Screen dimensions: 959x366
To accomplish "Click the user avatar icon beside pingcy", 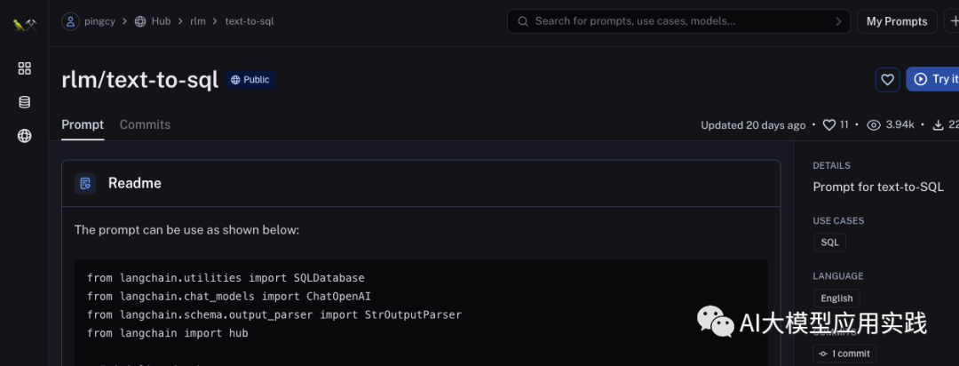I will (x=72, y=21).
